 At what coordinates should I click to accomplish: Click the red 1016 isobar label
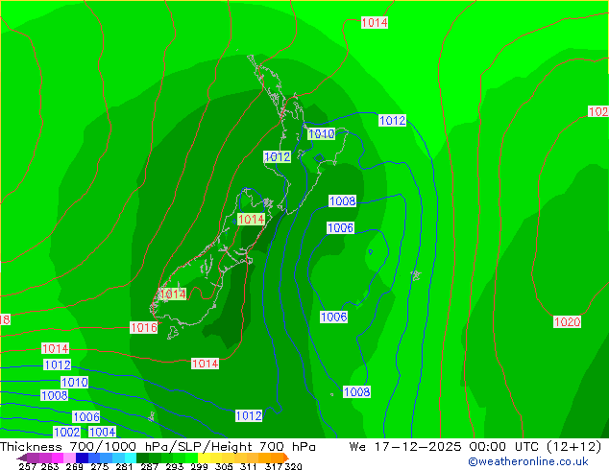pos(144,328)
